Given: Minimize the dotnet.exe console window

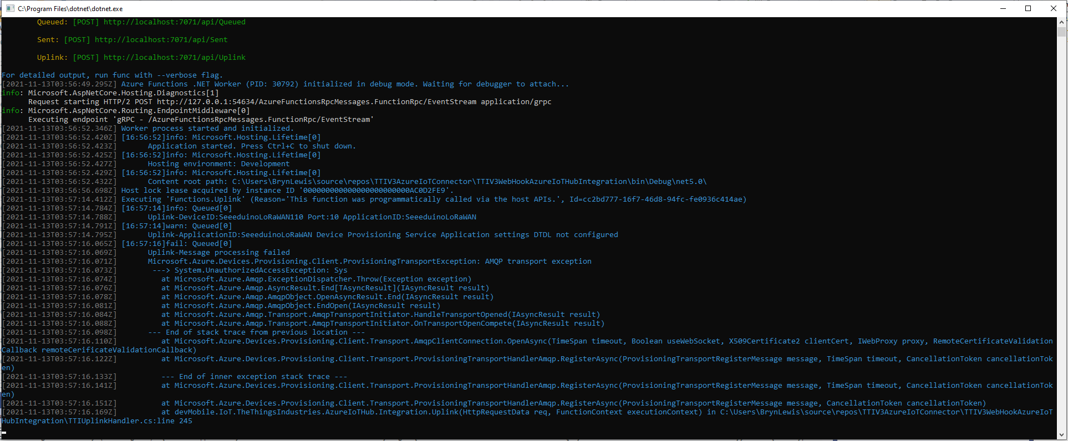Looking at the screenshot, I should (x=1003, y=8).
